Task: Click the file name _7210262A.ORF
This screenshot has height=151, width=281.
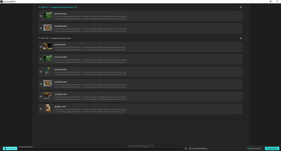Action: [x=60, y=94]
